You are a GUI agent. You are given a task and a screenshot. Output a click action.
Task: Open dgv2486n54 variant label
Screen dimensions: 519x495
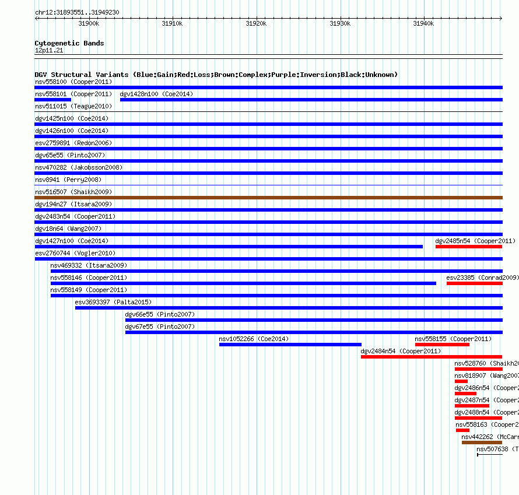(486, 388)
